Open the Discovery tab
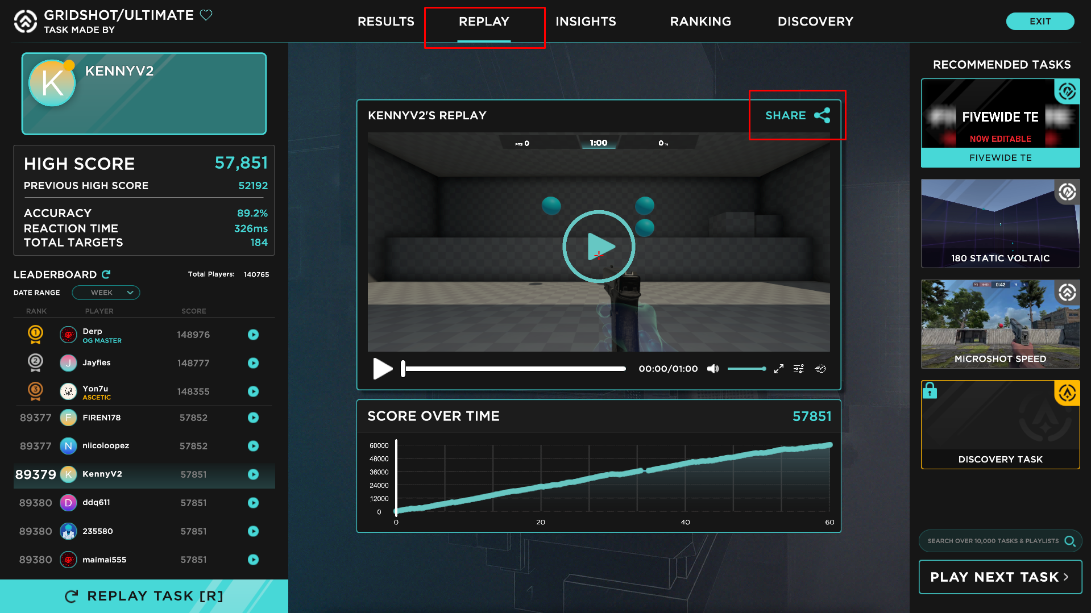1091x613 pixels. click(x=815, y=22)
